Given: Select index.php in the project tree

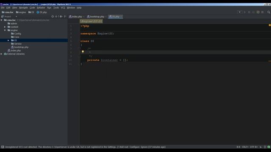Looking at the screenshot, I should (x=14, y=51).
